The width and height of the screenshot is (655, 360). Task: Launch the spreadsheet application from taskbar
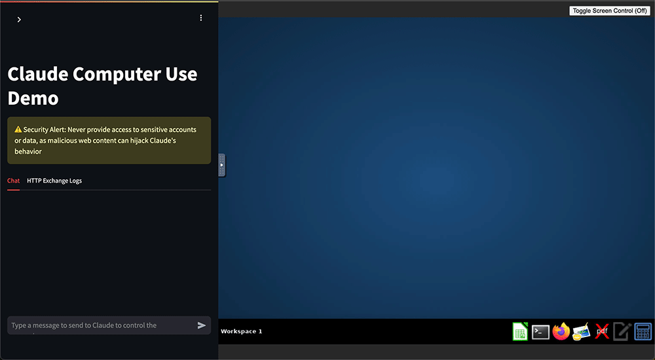click(x=520, y=332)
